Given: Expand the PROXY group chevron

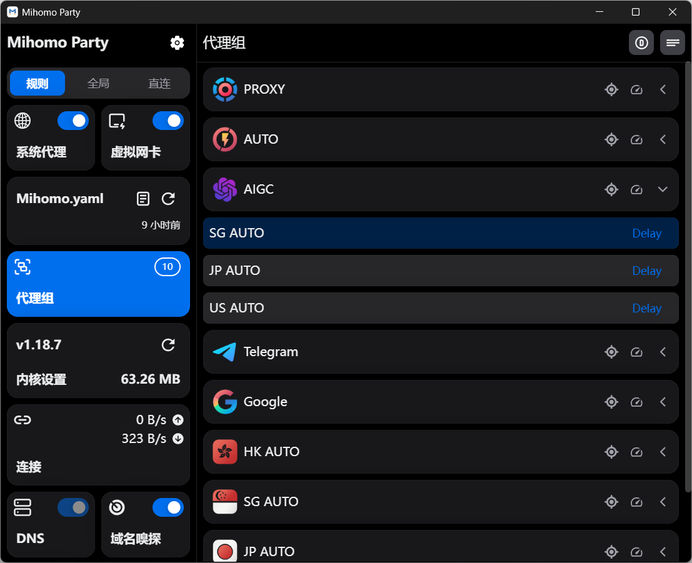Looking at the screenshot, I should (x=663, y=89).
